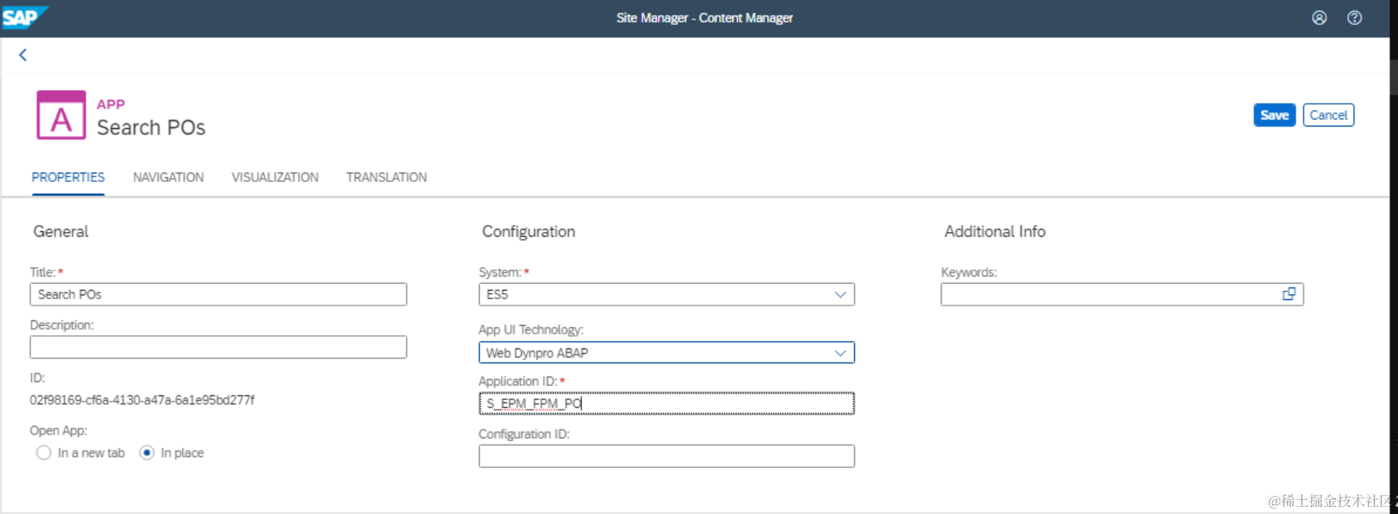
Task: Open the Web Dynpro ABAP combo box
Action: point(667,353)
